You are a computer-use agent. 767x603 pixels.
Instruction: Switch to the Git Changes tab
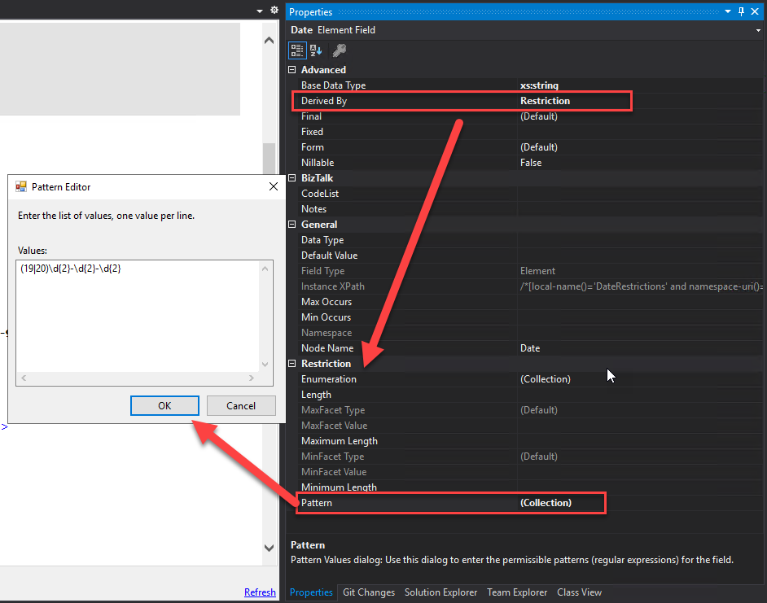[x=368, y=592]
